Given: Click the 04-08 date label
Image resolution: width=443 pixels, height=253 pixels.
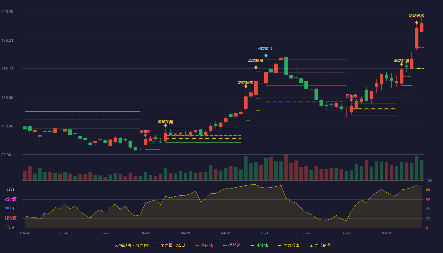Looking at the screenshot, I should [145, 233].
